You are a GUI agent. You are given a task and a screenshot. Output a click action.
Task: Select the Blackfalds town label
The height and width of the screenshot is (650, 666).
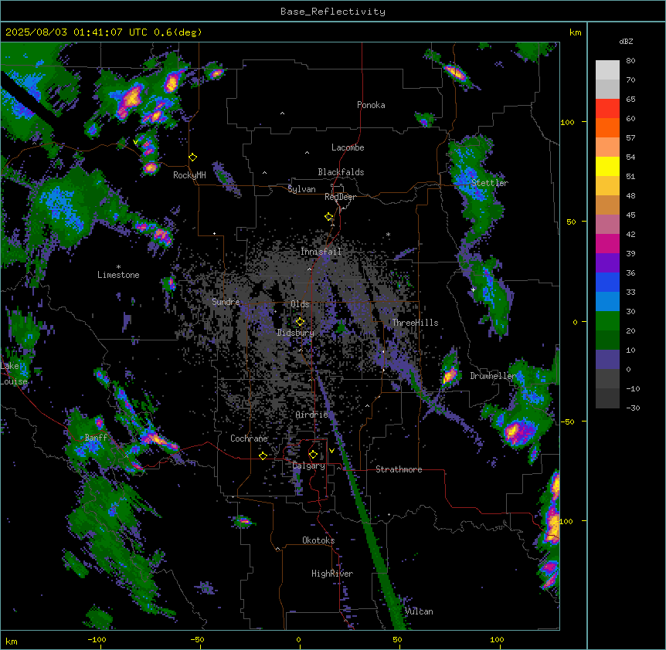[x=341, y=172]
